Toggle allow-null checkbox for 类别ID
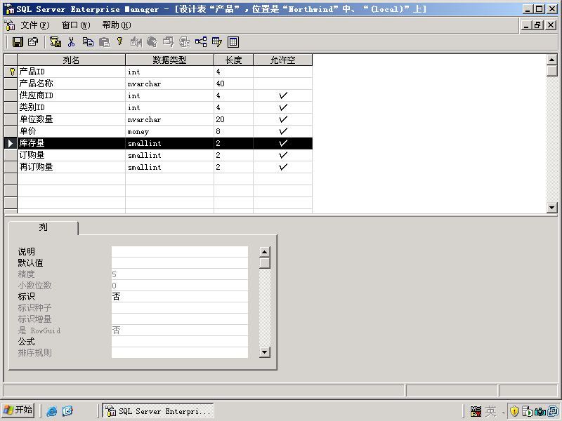The width and height of the screenshot is (562, 421). [x=283, y=107]
